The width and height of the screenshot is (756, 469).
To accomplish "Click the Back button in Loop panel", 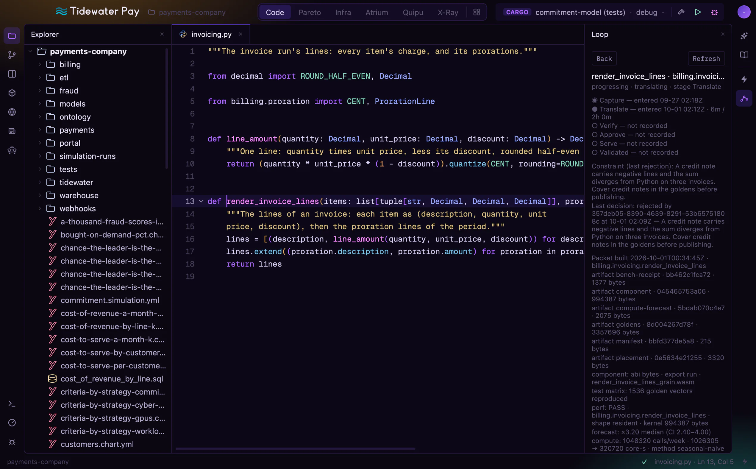I will coord(604,59).
